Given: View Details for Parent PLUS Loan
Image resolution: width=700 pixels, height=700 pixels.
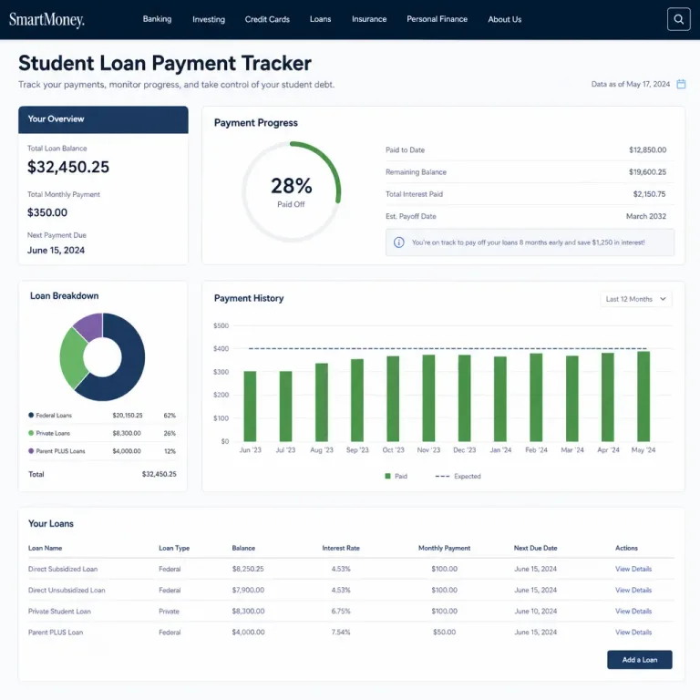Looking at the screenshot, I should (633, 633).
